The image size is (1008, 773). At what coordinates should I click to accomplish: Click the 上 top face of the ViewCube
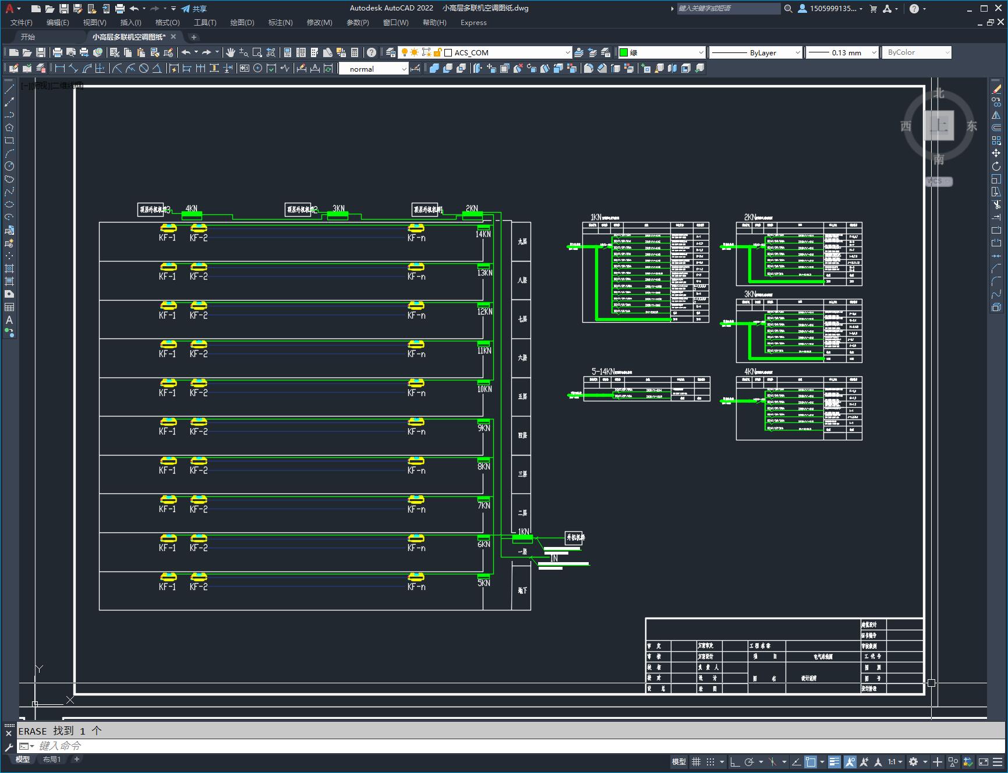click(939, 125)
